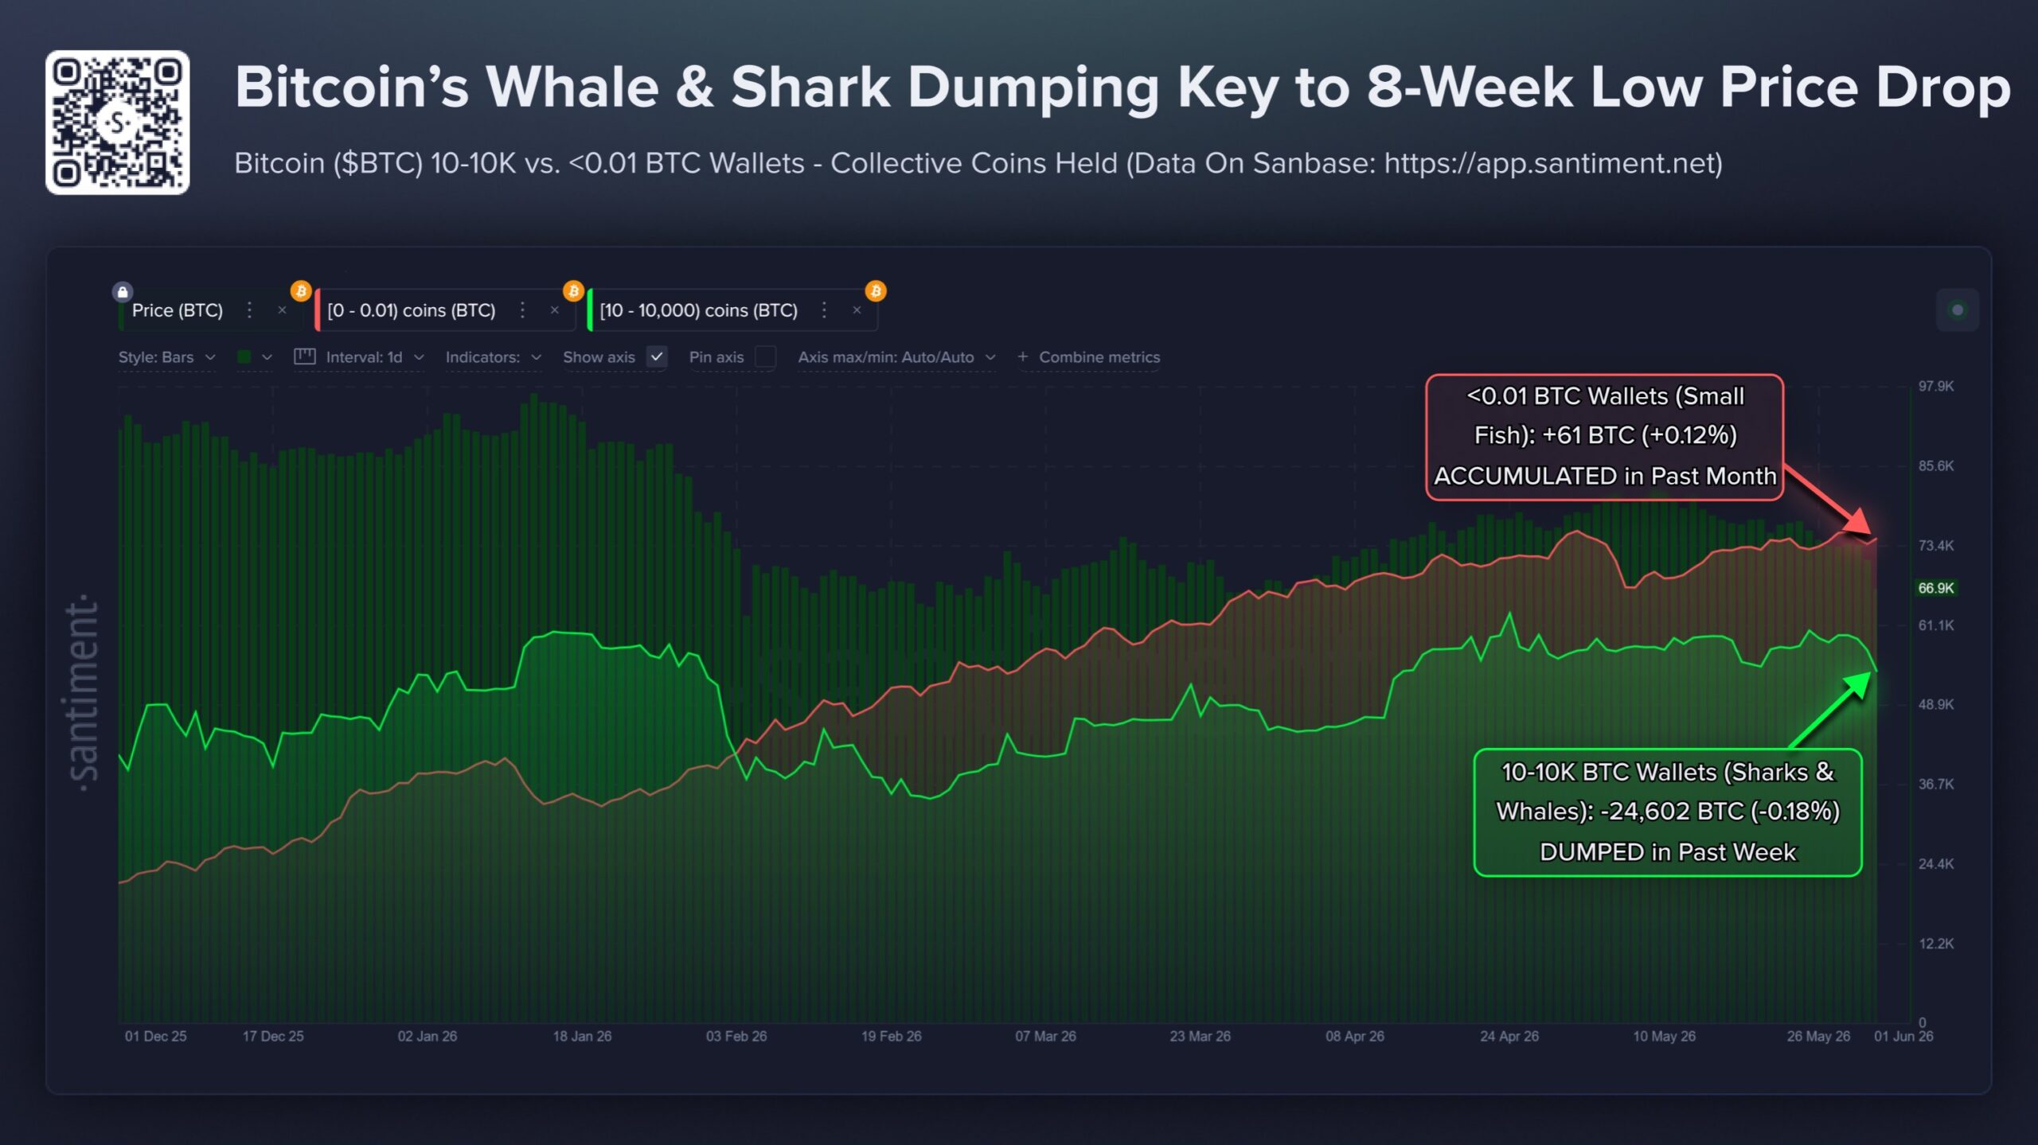The image size is (2038, 1145).
Task: Click Bitcoin badge on [10 - 10,000) coins metric
Action: point(876,291)
